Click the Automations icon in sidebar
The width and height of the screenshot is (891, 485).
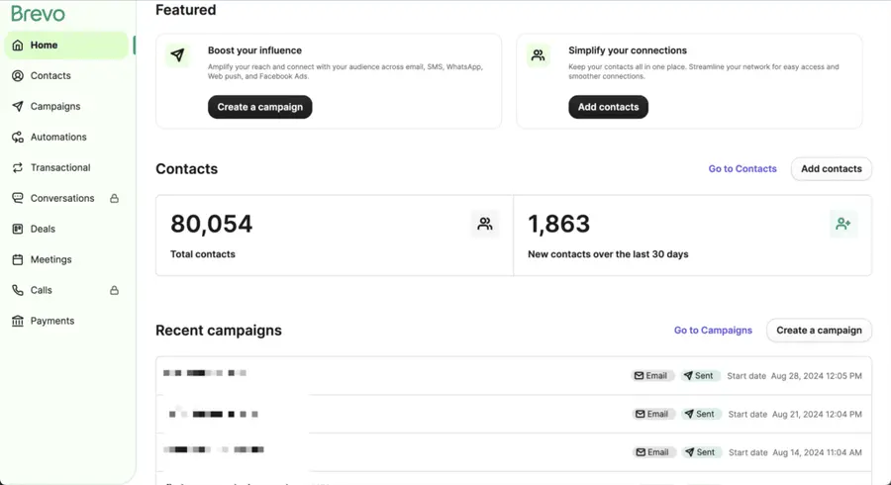point(18,137)
